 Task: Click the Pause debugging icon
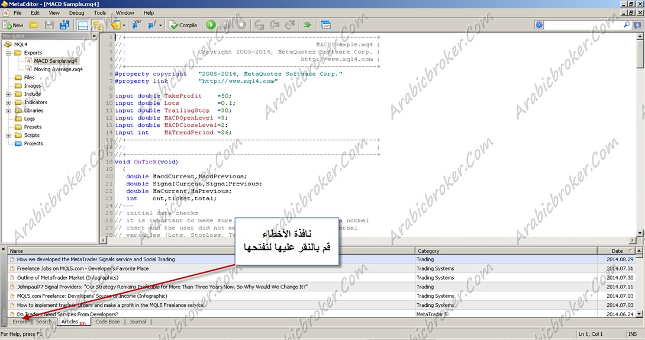227,25
